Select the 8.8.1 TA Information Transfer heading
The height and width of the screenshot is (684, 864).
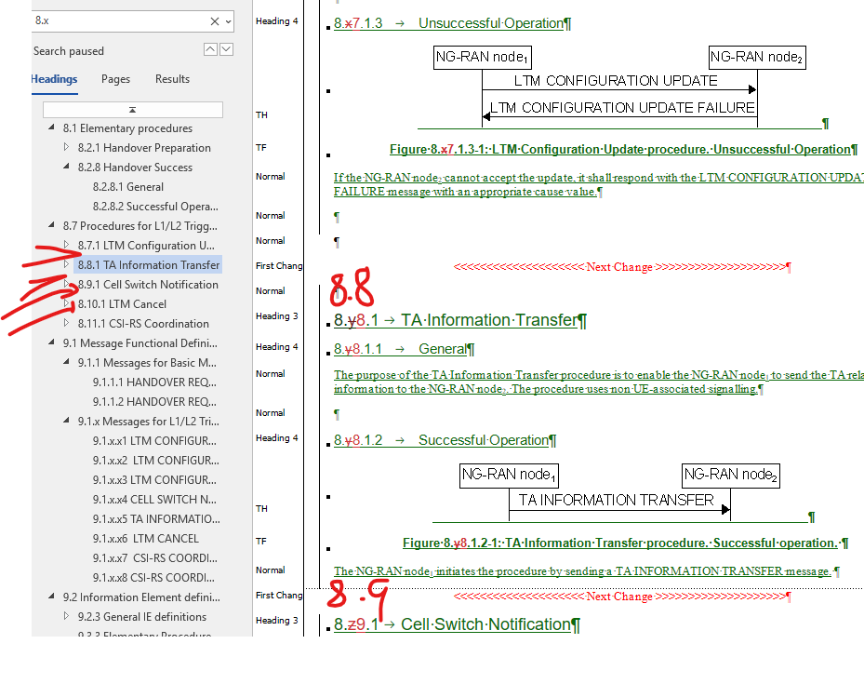[x=149, y=265]
